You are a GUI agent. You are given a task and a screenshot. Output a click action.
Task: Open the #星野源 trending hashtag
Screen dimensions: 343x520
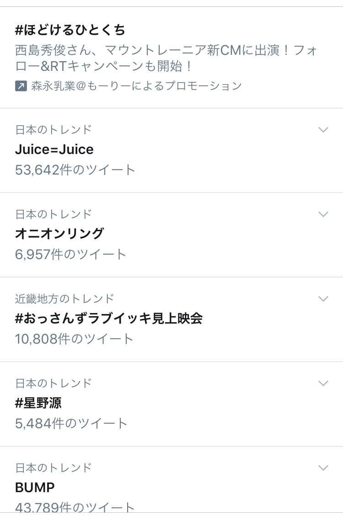point(38,403)
